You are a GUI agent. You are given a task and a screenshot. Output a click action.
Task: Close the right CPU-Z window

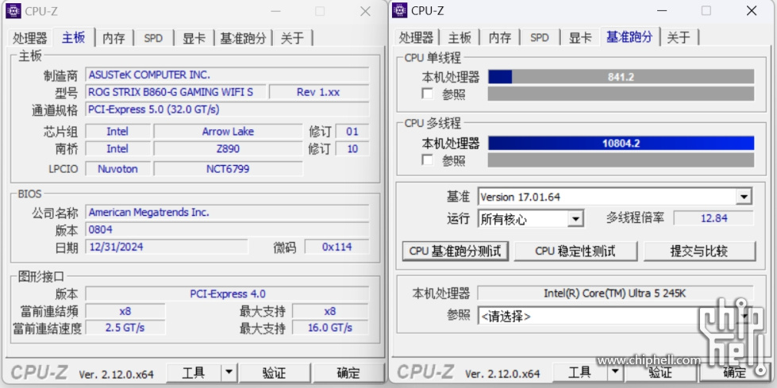point(752,11)
